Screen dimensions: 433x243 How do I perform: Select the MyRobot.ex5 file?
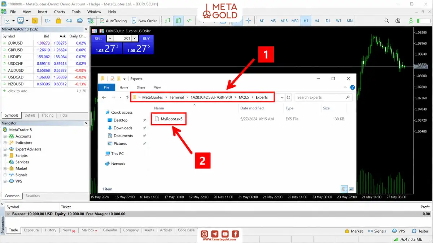[x=169, y=119]
